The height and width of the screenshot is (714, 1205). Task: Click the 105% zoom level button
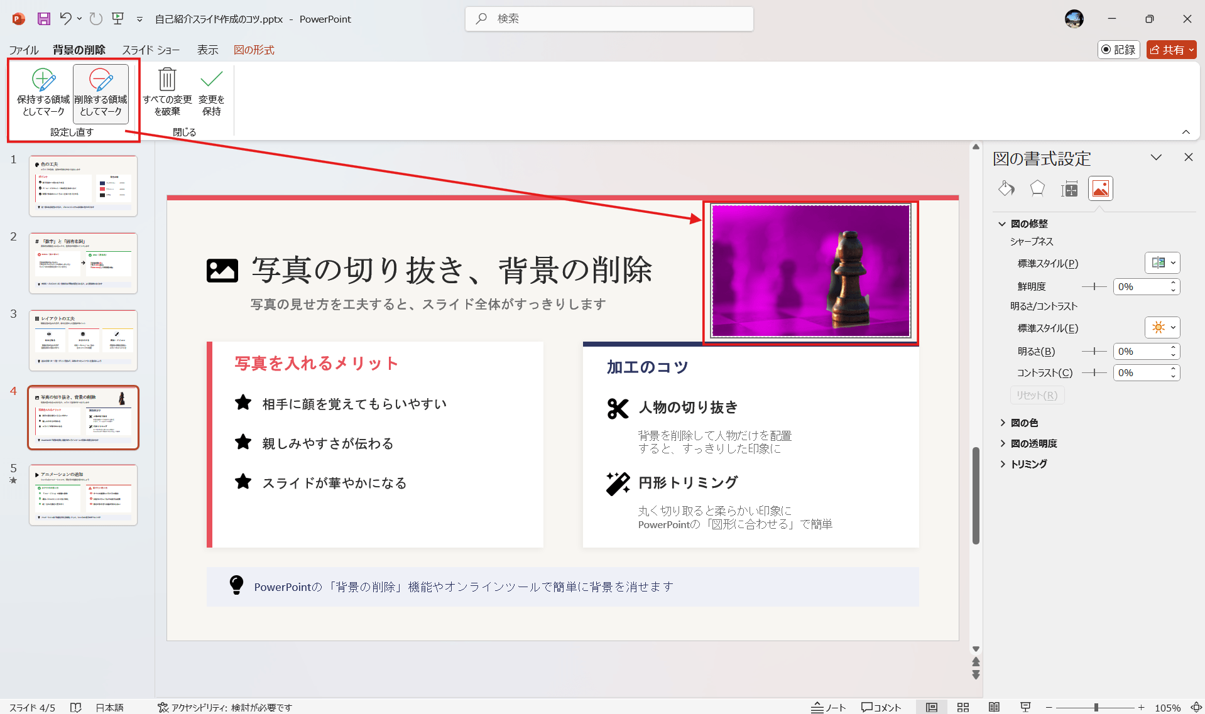pyautogui.click(x=1167, y=706)
